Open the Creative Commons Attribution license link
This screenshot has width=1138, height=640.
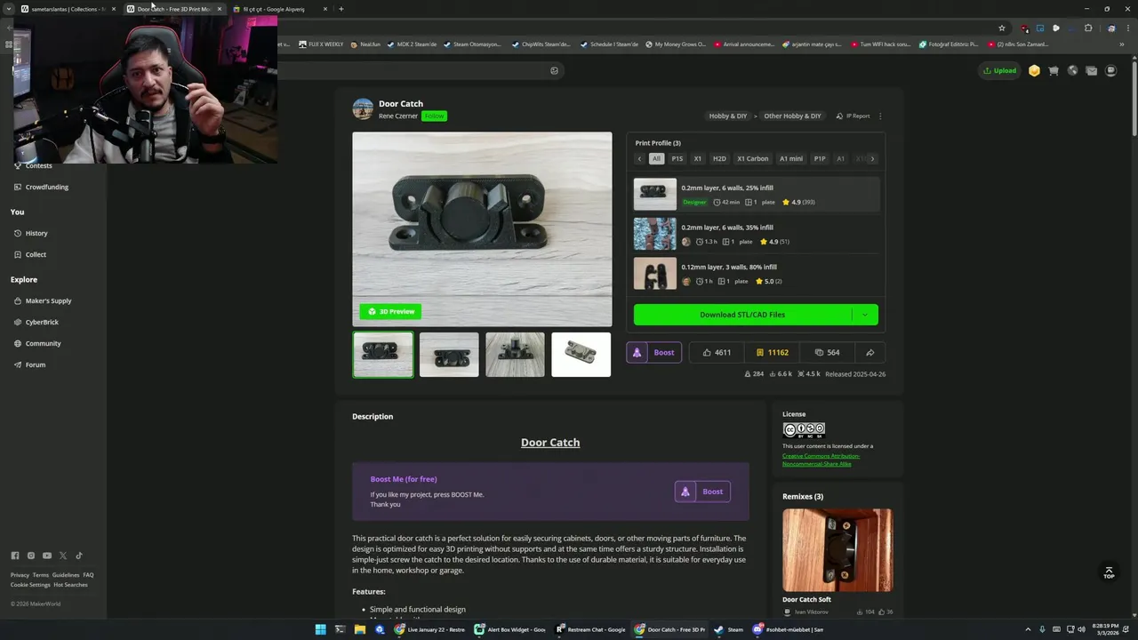tap(821, 460)
